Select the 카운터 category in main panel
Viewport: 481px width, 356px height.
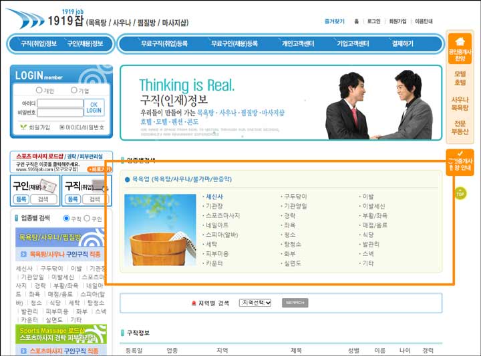click(214, 263)
